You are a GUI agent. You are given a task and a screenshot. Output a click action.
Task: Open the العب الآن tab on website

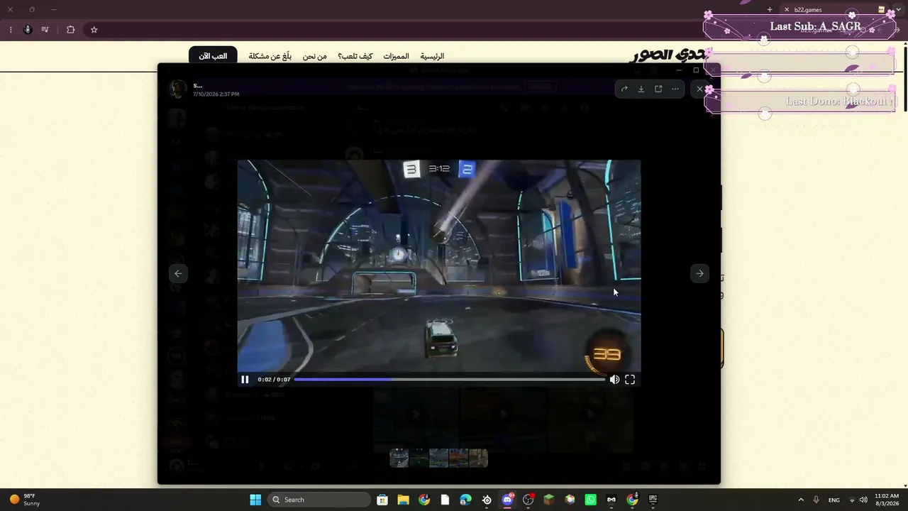[x=213, y=55]
